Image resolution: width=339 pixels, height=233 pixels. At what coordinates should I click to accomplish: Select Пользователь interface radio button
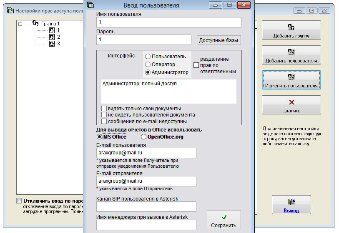point(148,57)
